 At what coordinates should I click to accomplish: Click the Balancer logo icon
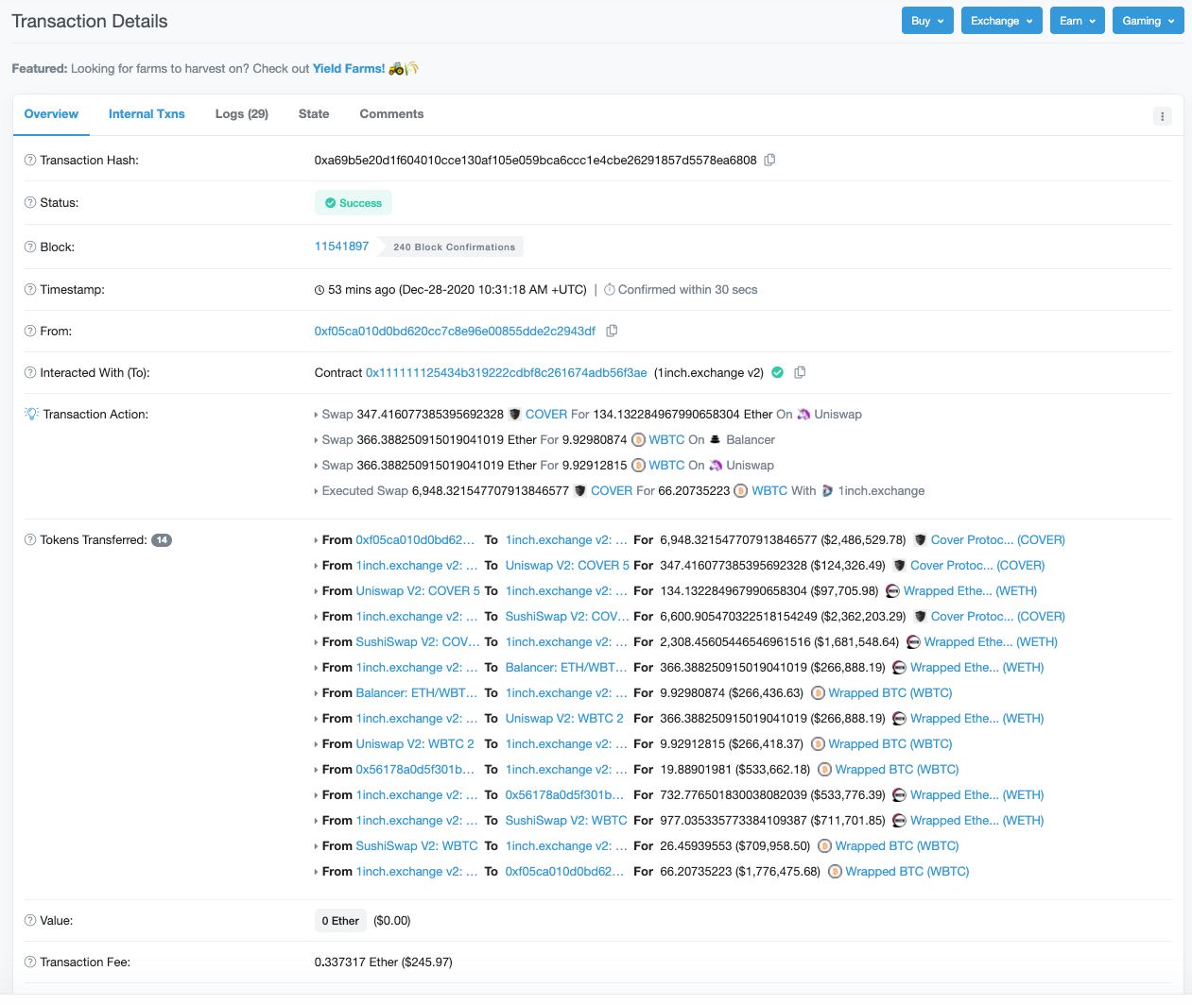[716, 439]
